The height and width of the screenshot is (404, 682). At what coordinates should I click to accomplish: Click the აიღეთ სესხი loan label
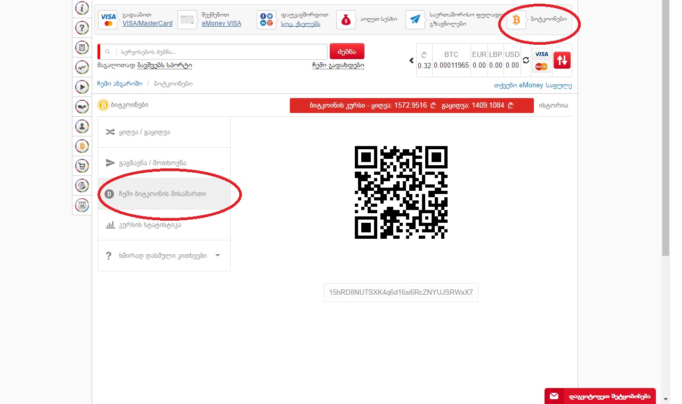click(378, 19)
